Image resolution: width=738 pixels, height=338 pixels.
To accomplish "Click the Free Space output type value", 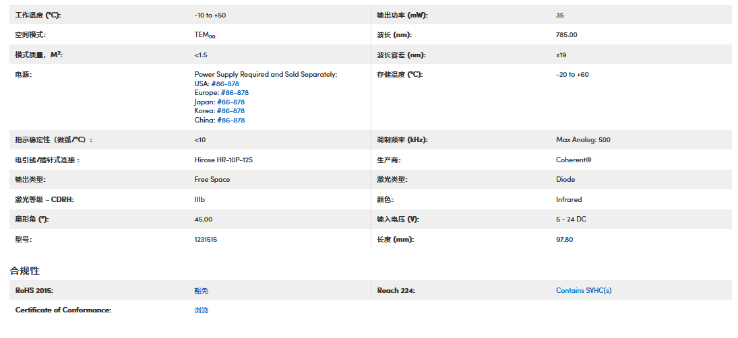I will coord(212,180).
